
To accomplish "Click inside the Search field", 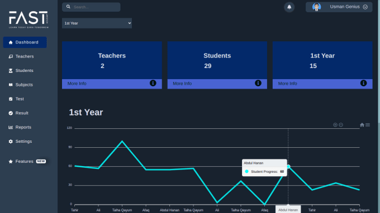I will tap(91, 7).
